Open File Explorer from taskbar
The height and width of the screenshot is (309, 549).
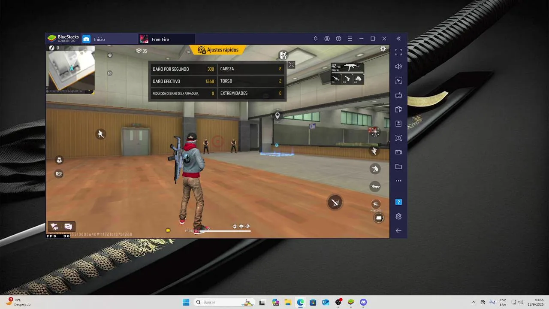(288, 302)
